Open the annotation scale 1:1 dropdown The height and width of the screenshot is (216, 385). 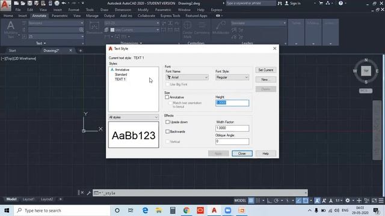point(339,200)
